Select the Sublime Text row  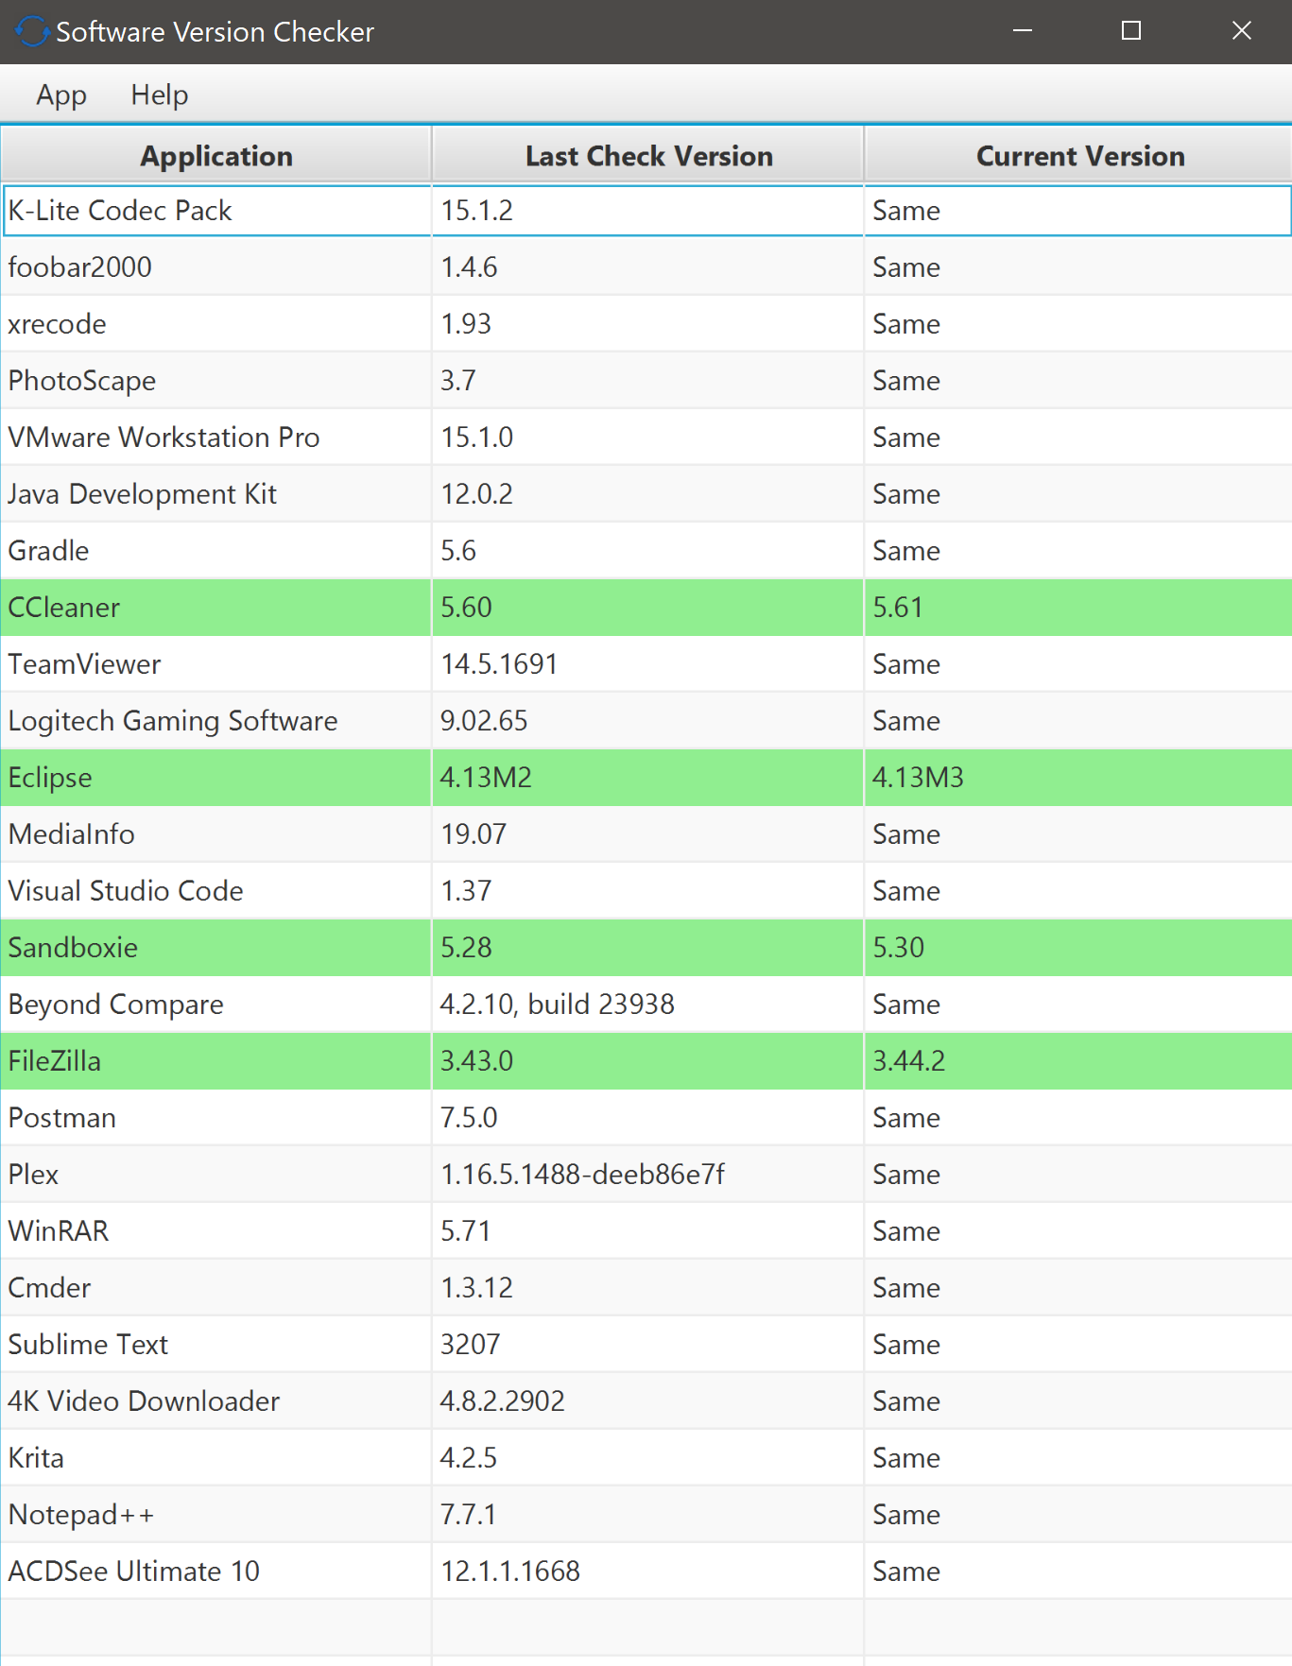(646, 1345)
